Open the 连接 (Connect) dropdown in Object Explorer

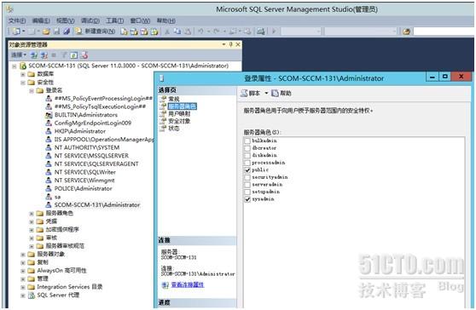click(19, 55)
